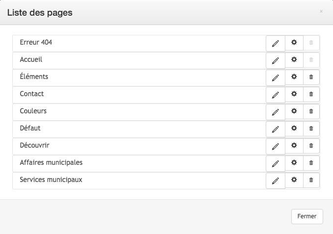333x234 pixels.
Task: Click pencil icon for Services municipaux
Action: 276,181
